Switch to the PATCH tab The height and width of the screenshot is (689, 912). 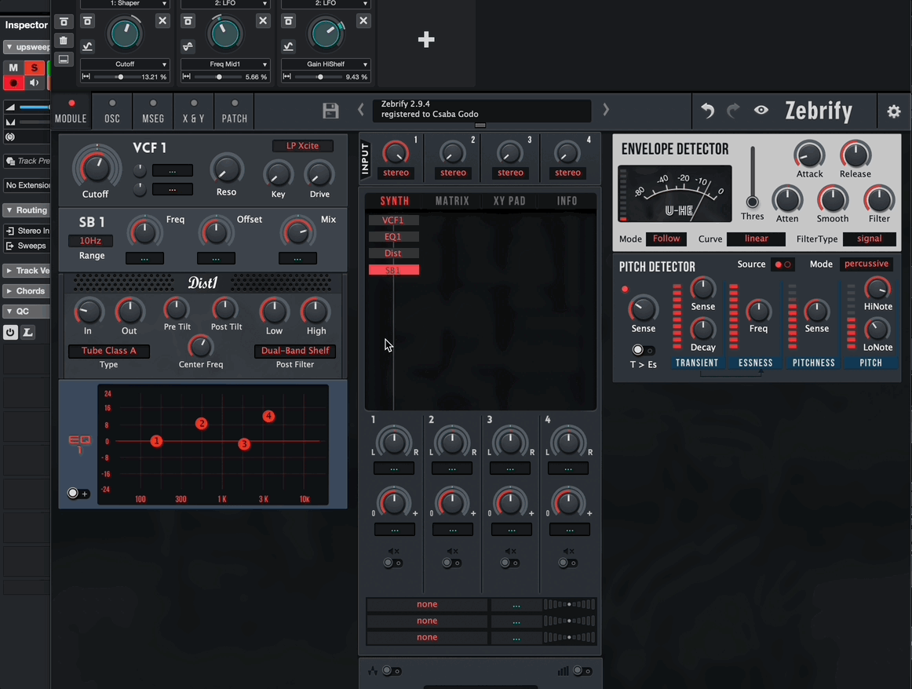point(235,111)
